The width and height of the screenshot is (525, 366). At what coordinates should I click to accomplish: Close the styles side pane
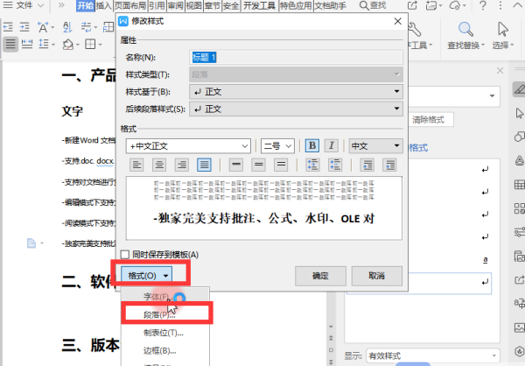(500, 71)
